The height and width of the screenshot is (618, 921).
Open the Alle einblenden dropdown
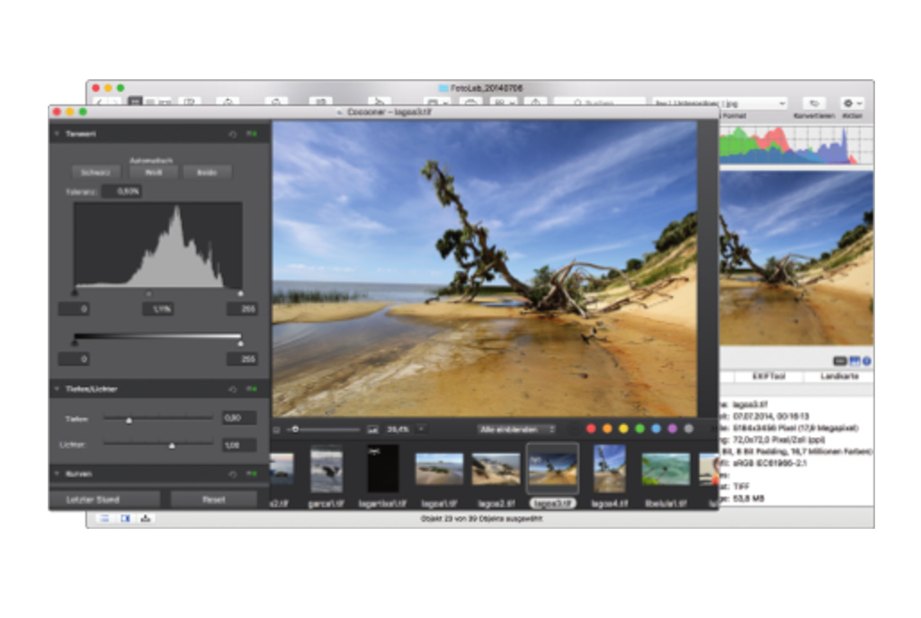click(x=515, y=430)
